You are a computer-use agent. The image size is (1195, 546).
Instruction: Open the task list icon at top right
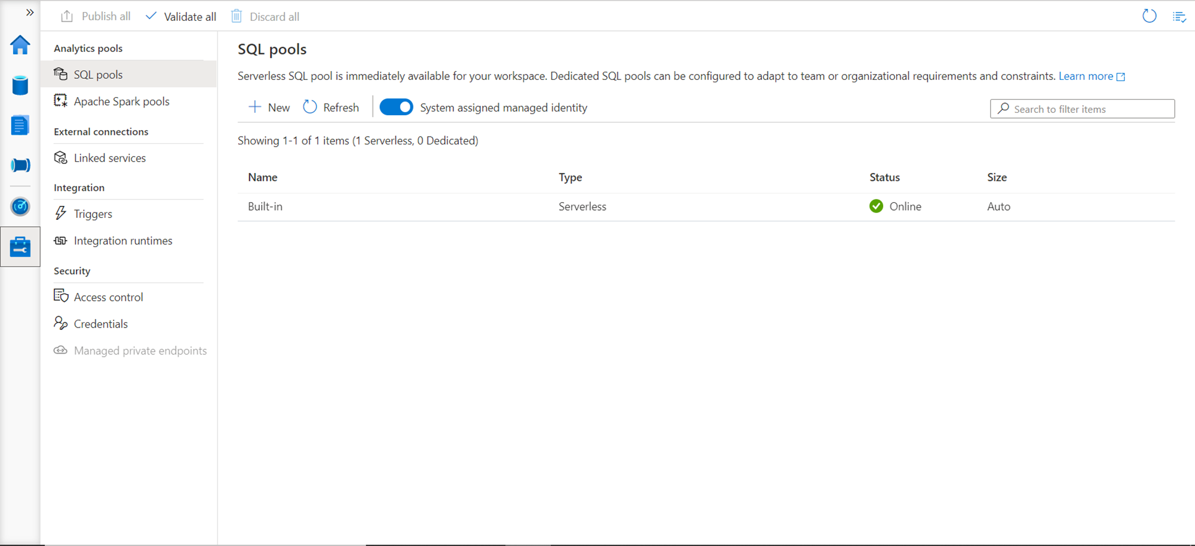coord(1179,17)
